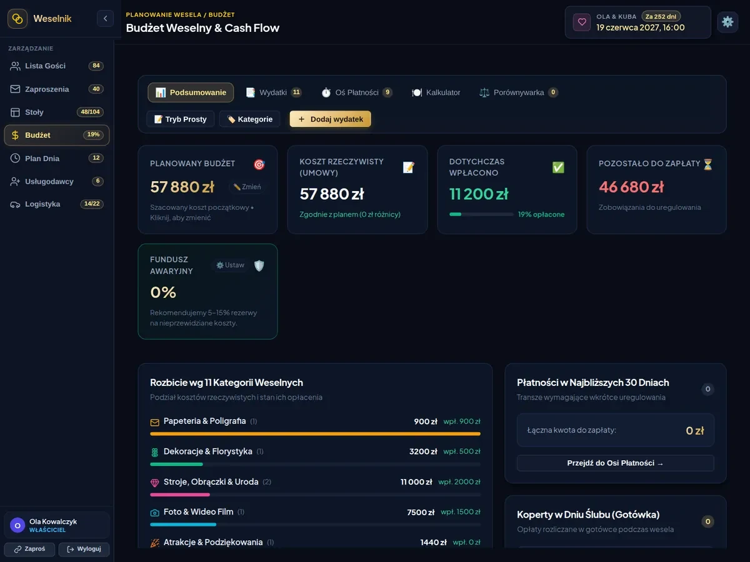Open the Kategorie button
This screenshot has height=562, width=750.
(x=250, y=119)
